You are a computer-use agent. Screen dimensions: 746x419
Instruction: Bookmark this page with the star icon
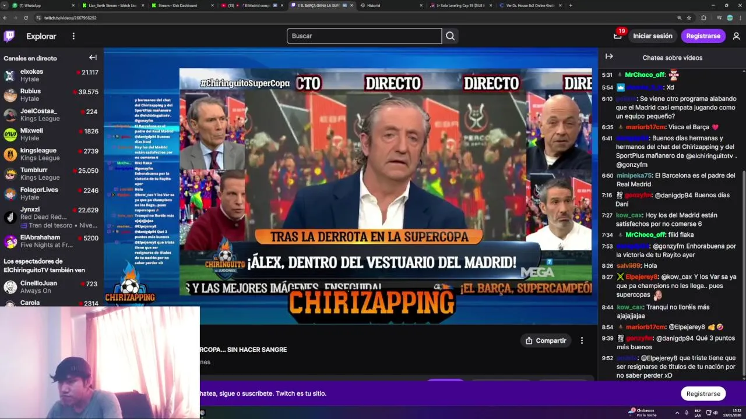pyautogui.click(x=689, y=18)
